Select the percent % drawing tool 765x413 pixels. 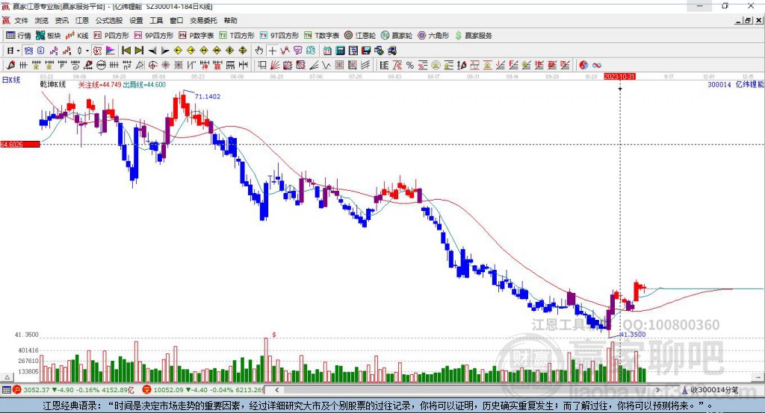point(410,66)
